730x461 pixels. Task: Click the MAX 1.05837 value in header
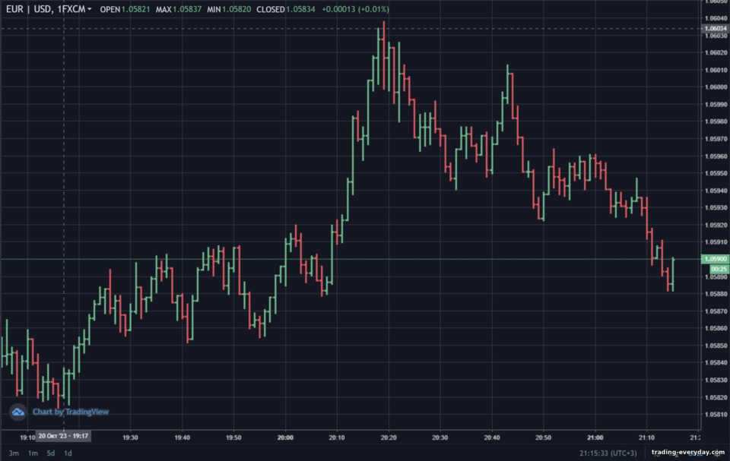187,9
